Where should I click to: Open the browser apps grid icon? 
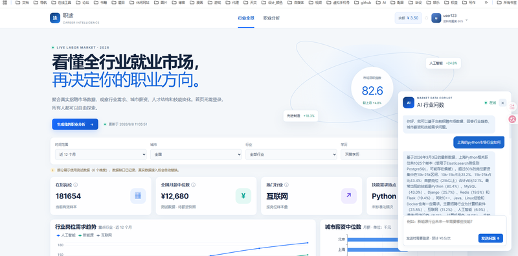(5, 3)
